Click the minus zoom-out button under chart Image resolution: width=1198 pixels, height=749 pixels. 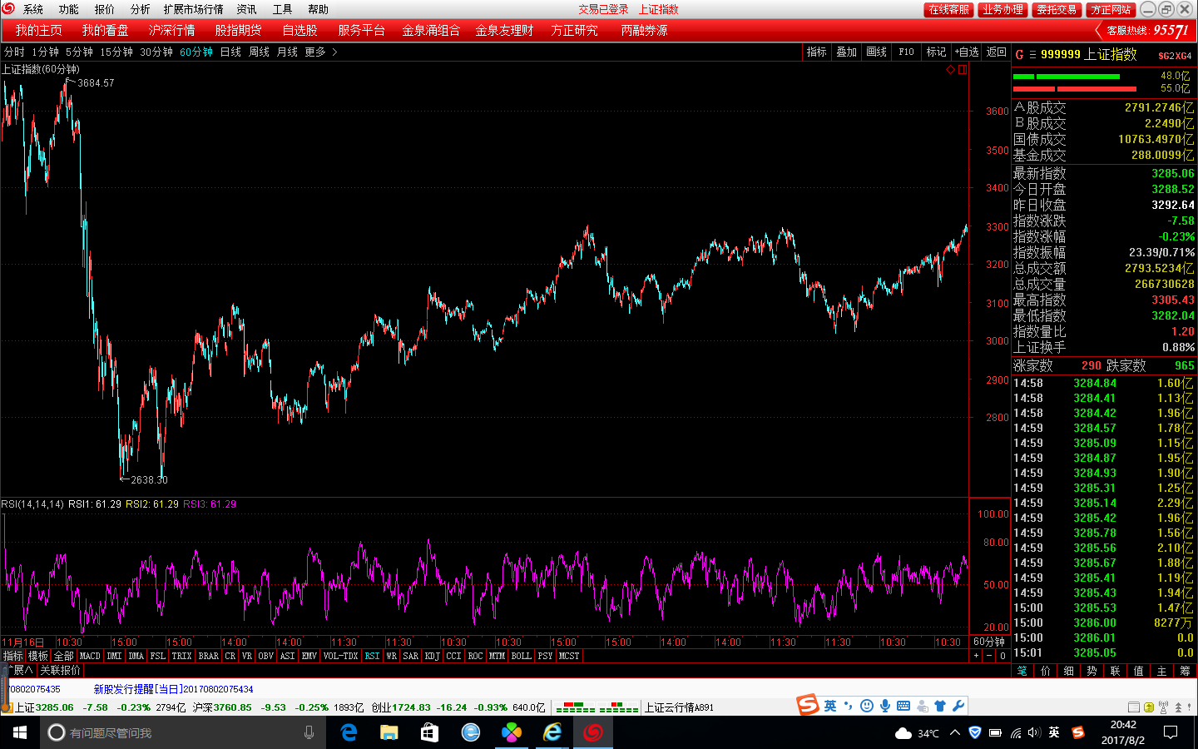click(x=989, y=656)
